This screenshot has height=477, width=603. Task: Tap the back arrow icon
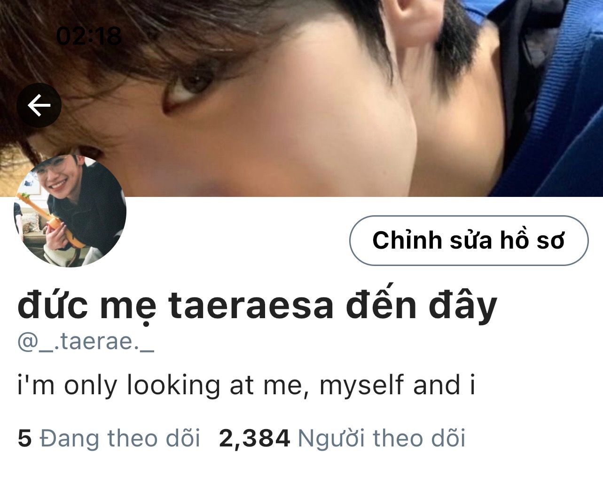pyautogui.click(x=39, y=105)
